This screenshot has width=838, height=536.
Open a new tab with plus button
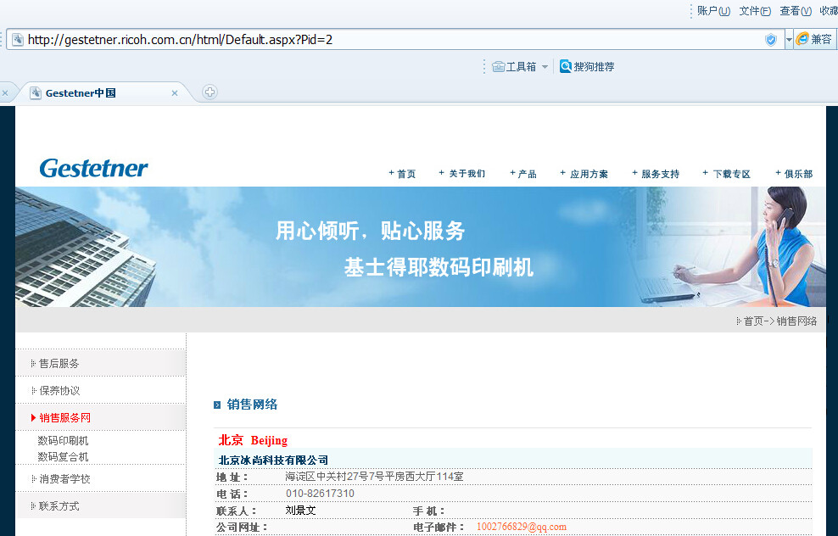click(209, 92)
